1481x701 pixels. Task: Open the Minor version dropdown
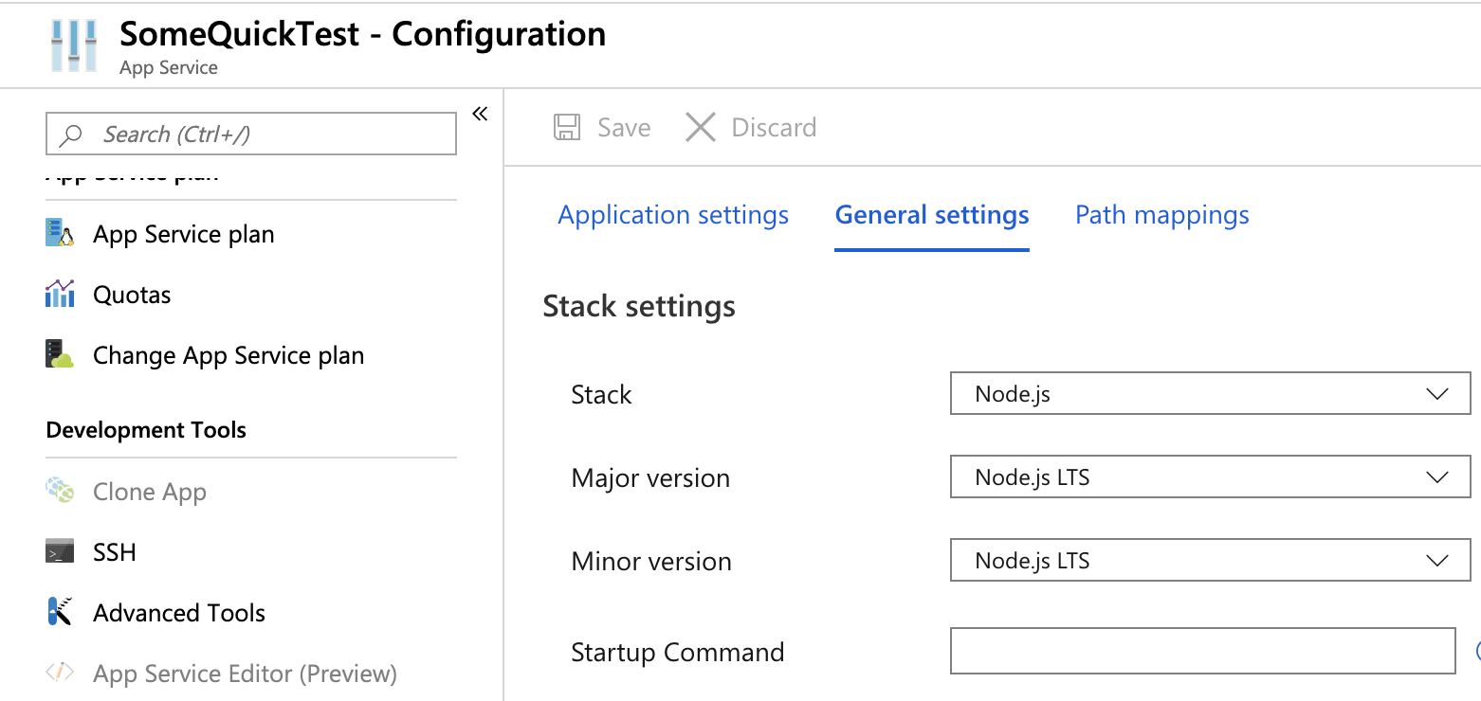[1209, 561]
